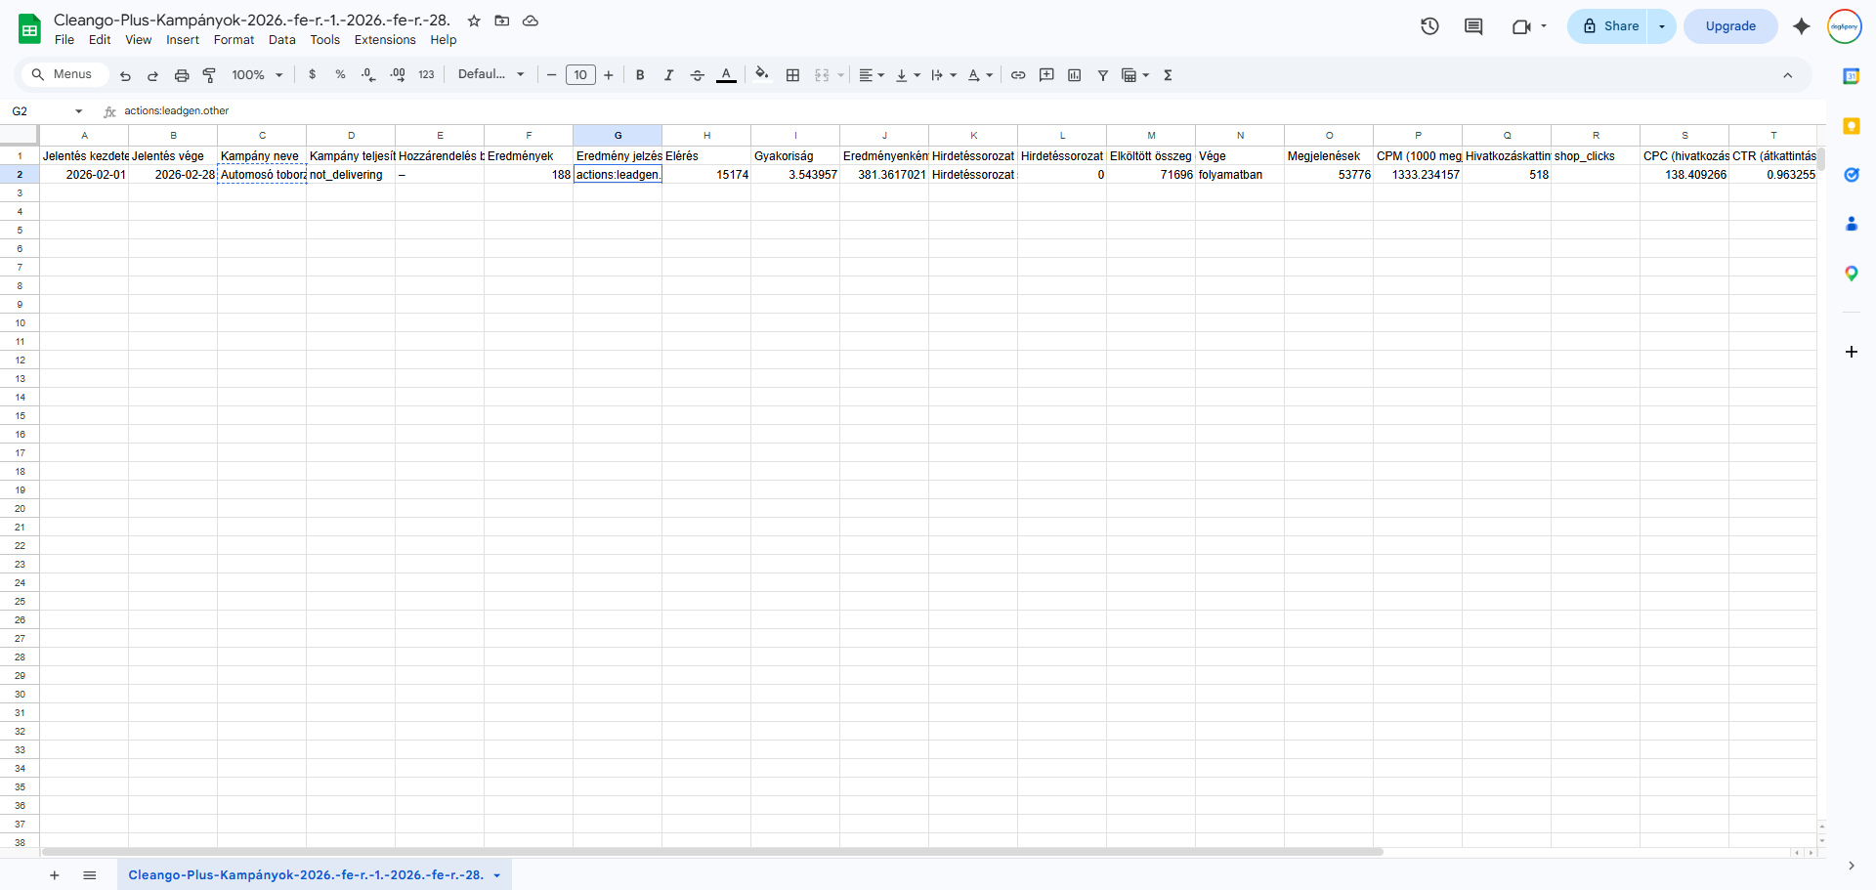Open version history clock icon
This screenshot has width=1876, height=890.
(1429, 26)
